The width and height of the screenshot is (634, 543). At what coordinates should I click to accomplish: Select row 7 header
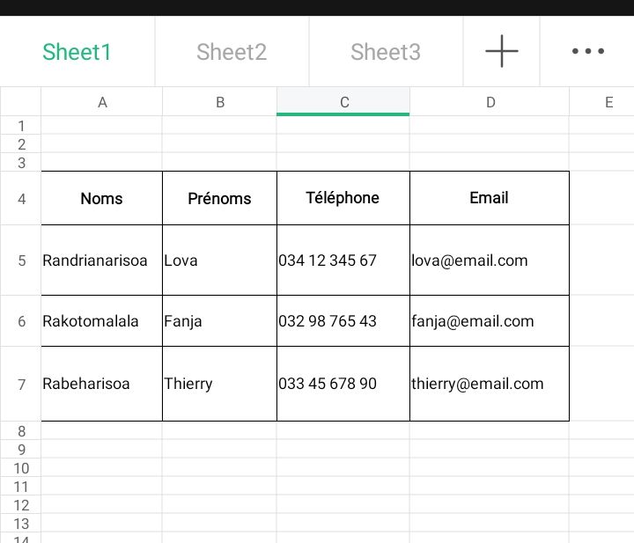click(21, 384)
